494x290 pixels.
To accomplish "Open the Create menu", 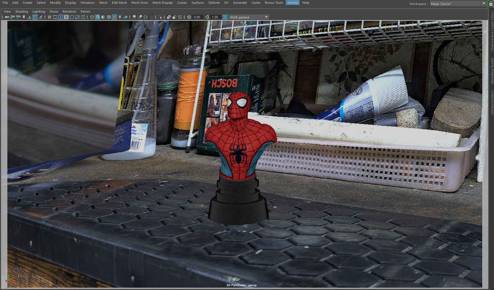I will coord(28,3).
